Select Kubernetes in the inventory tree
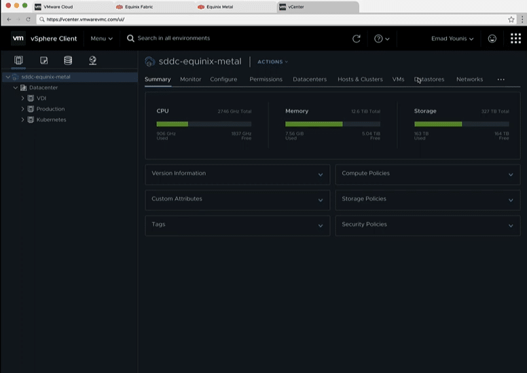Viewport: 527px width, 373px height. tap(51, 120)
